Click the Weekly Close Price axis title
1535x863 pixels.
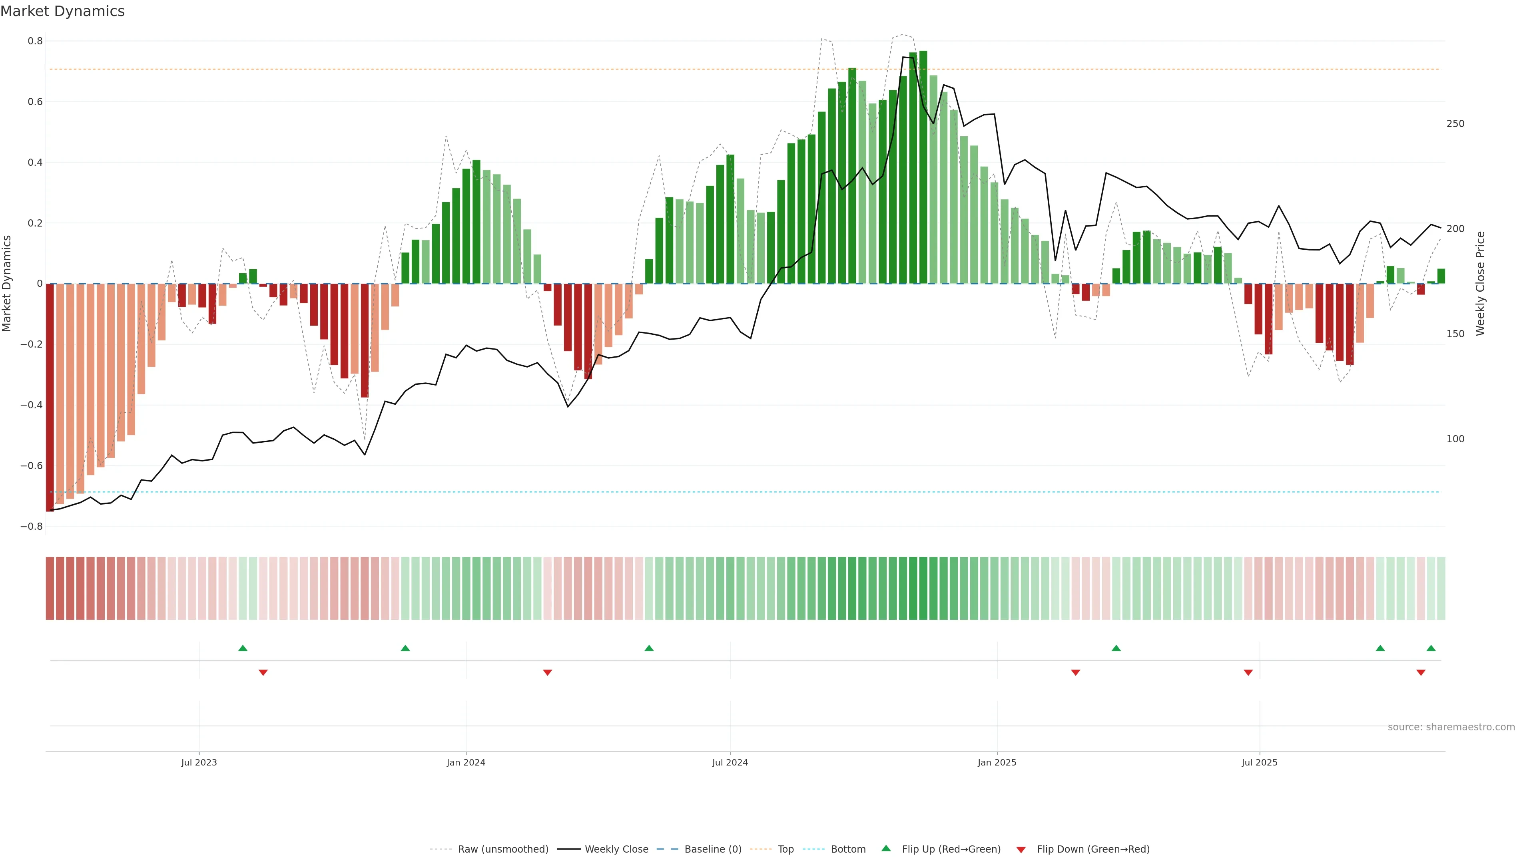click(1480, 284)
